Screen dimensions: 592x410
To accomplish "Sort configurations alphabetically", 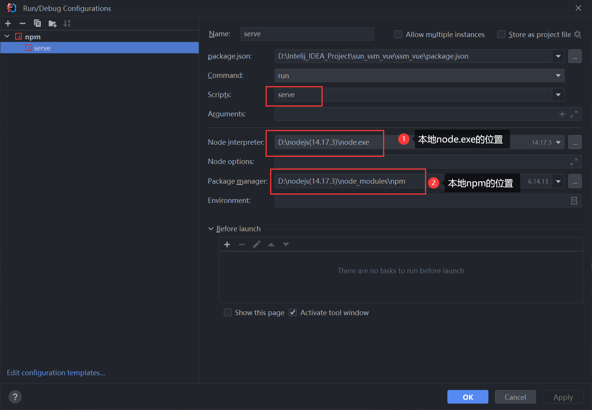I will tap(67, 23).
